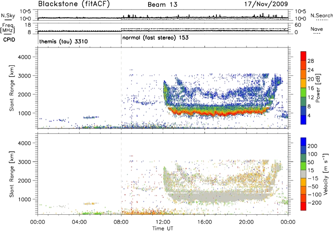Click the 'N.Search' legend label
333x231 pixels.
coord(321,15)
